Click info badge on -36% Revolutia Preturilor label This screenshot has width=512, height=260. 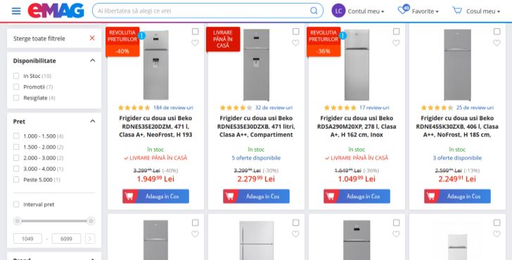click(x=343, y=35)
